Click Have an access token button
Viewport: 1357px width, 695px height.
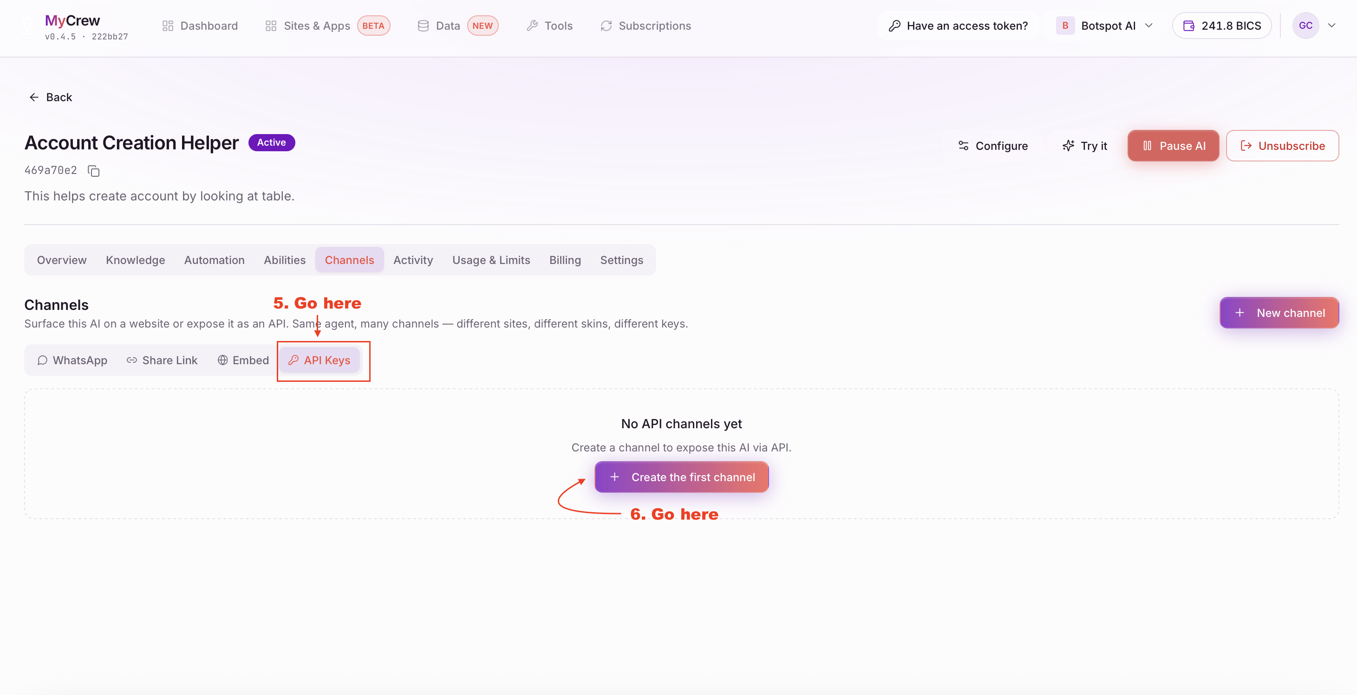click(x=958, y=26)
